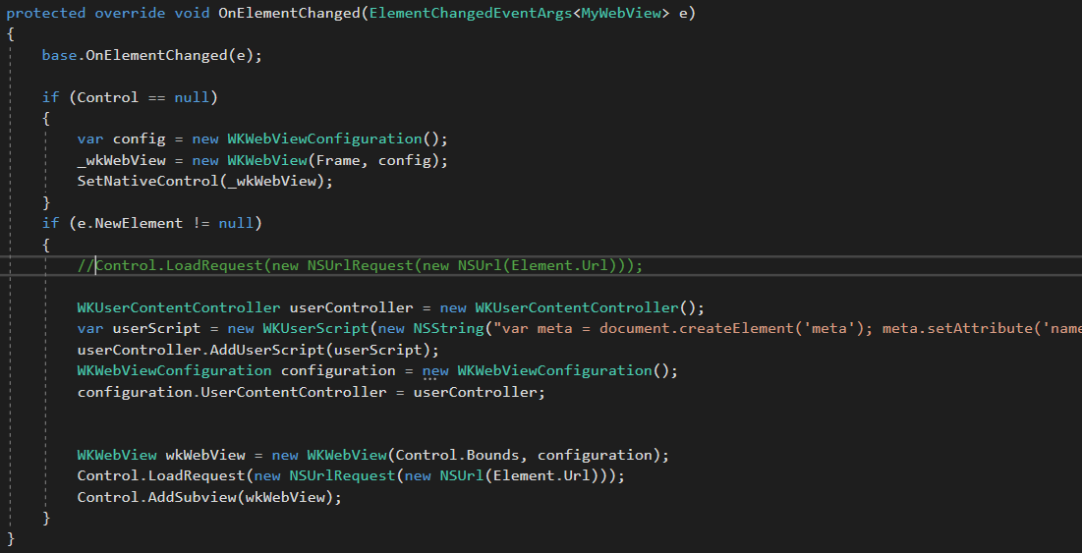Click the 'MyWebView' generic type argument
The height and width of the screenshot is (553, 1082).
pyautogui.click(x=620, y=13)
